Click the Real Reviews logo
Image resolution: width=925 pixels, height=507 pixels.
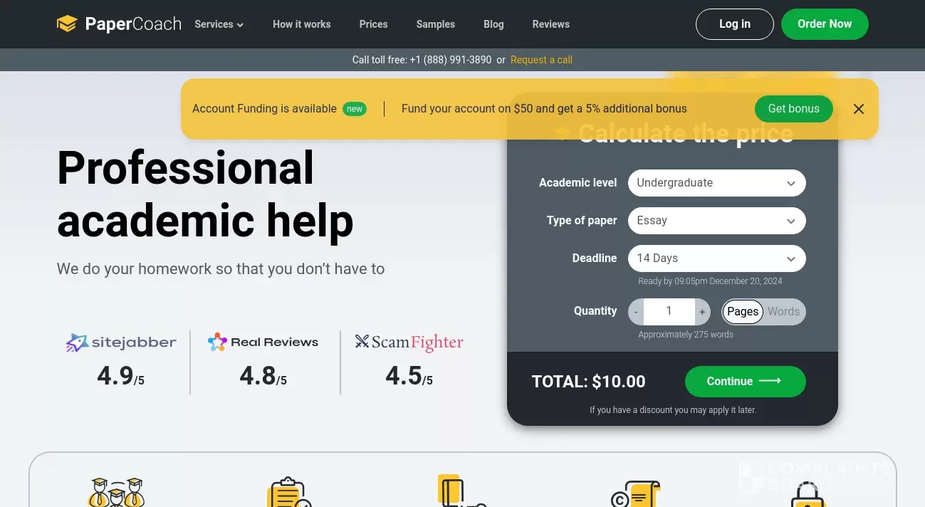[x=263, y=343]
